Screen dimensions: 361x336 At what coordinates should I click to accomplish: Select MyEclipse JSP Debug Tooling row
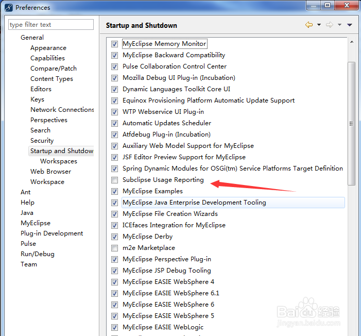pyautogui.click(x=167, y=271)
